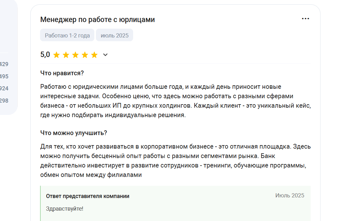
Task: Click the sidebar count ending in 495
Action: tap(4, 76)
